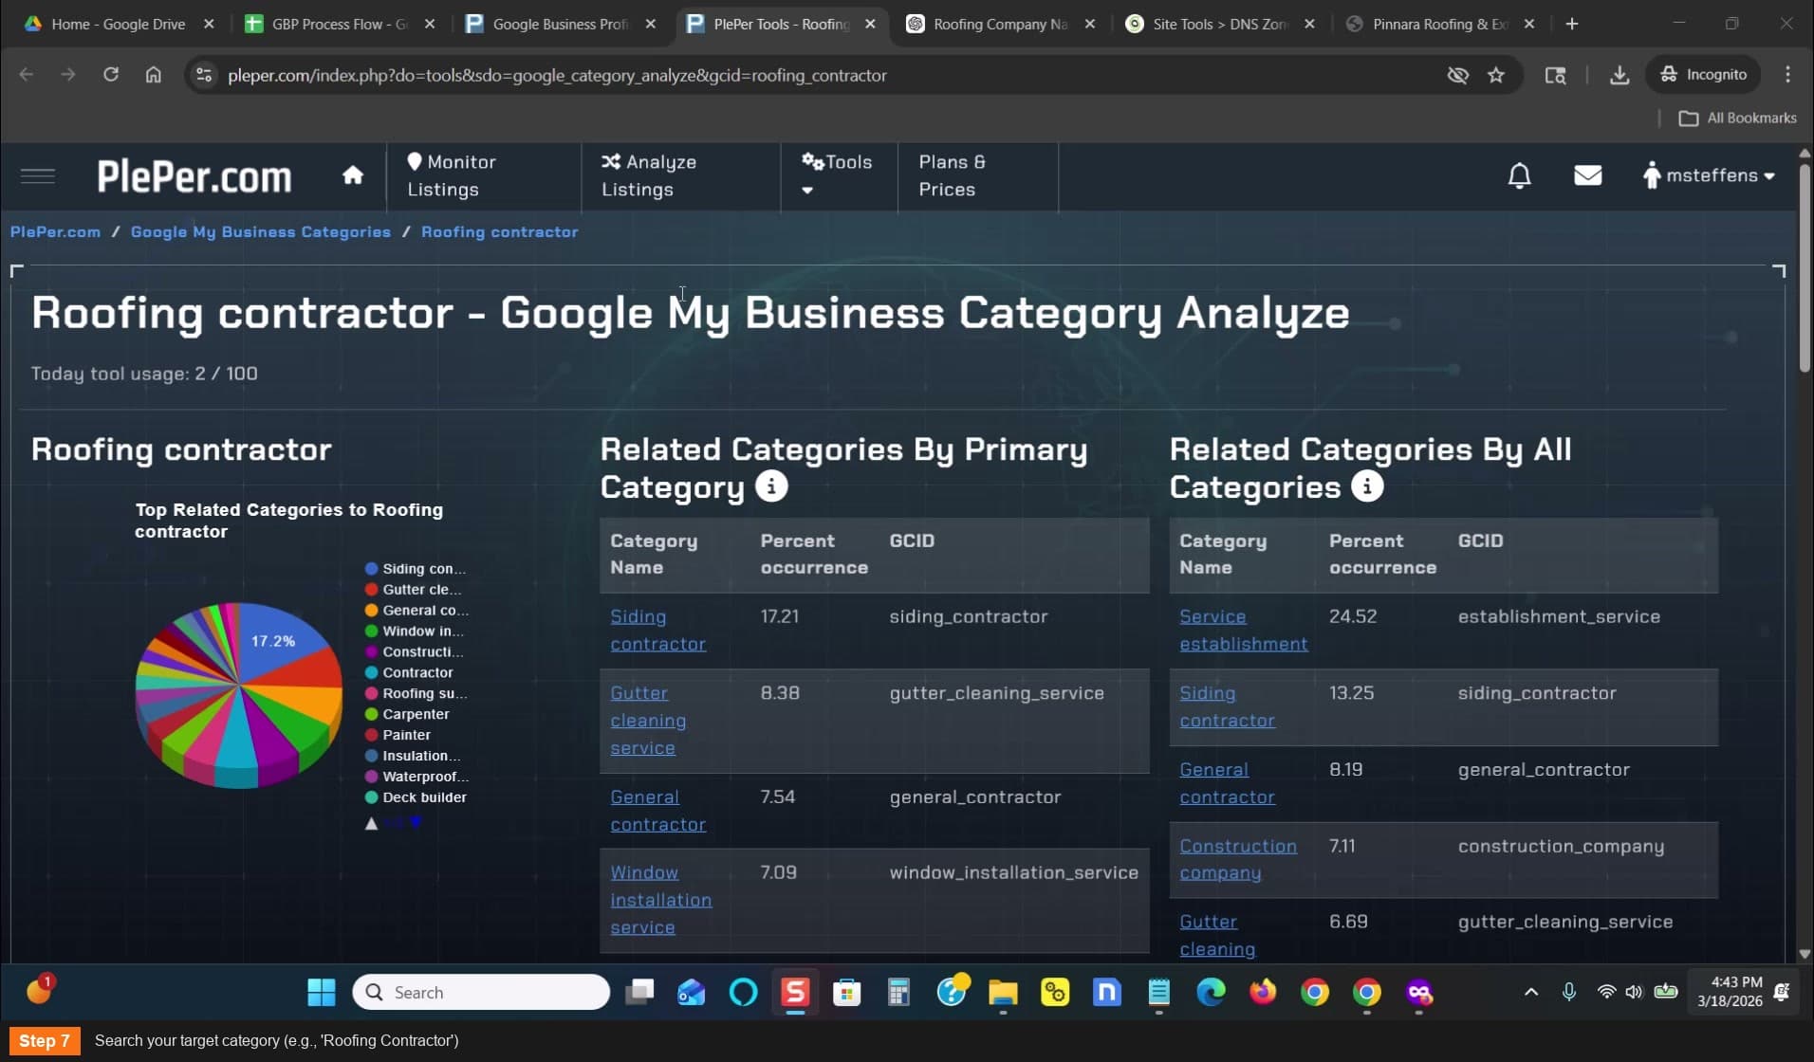Click Google My Business Categories breadcrumb
Image resolution: width=1814 pixels, height=1062 pixels.
[261, 232]
